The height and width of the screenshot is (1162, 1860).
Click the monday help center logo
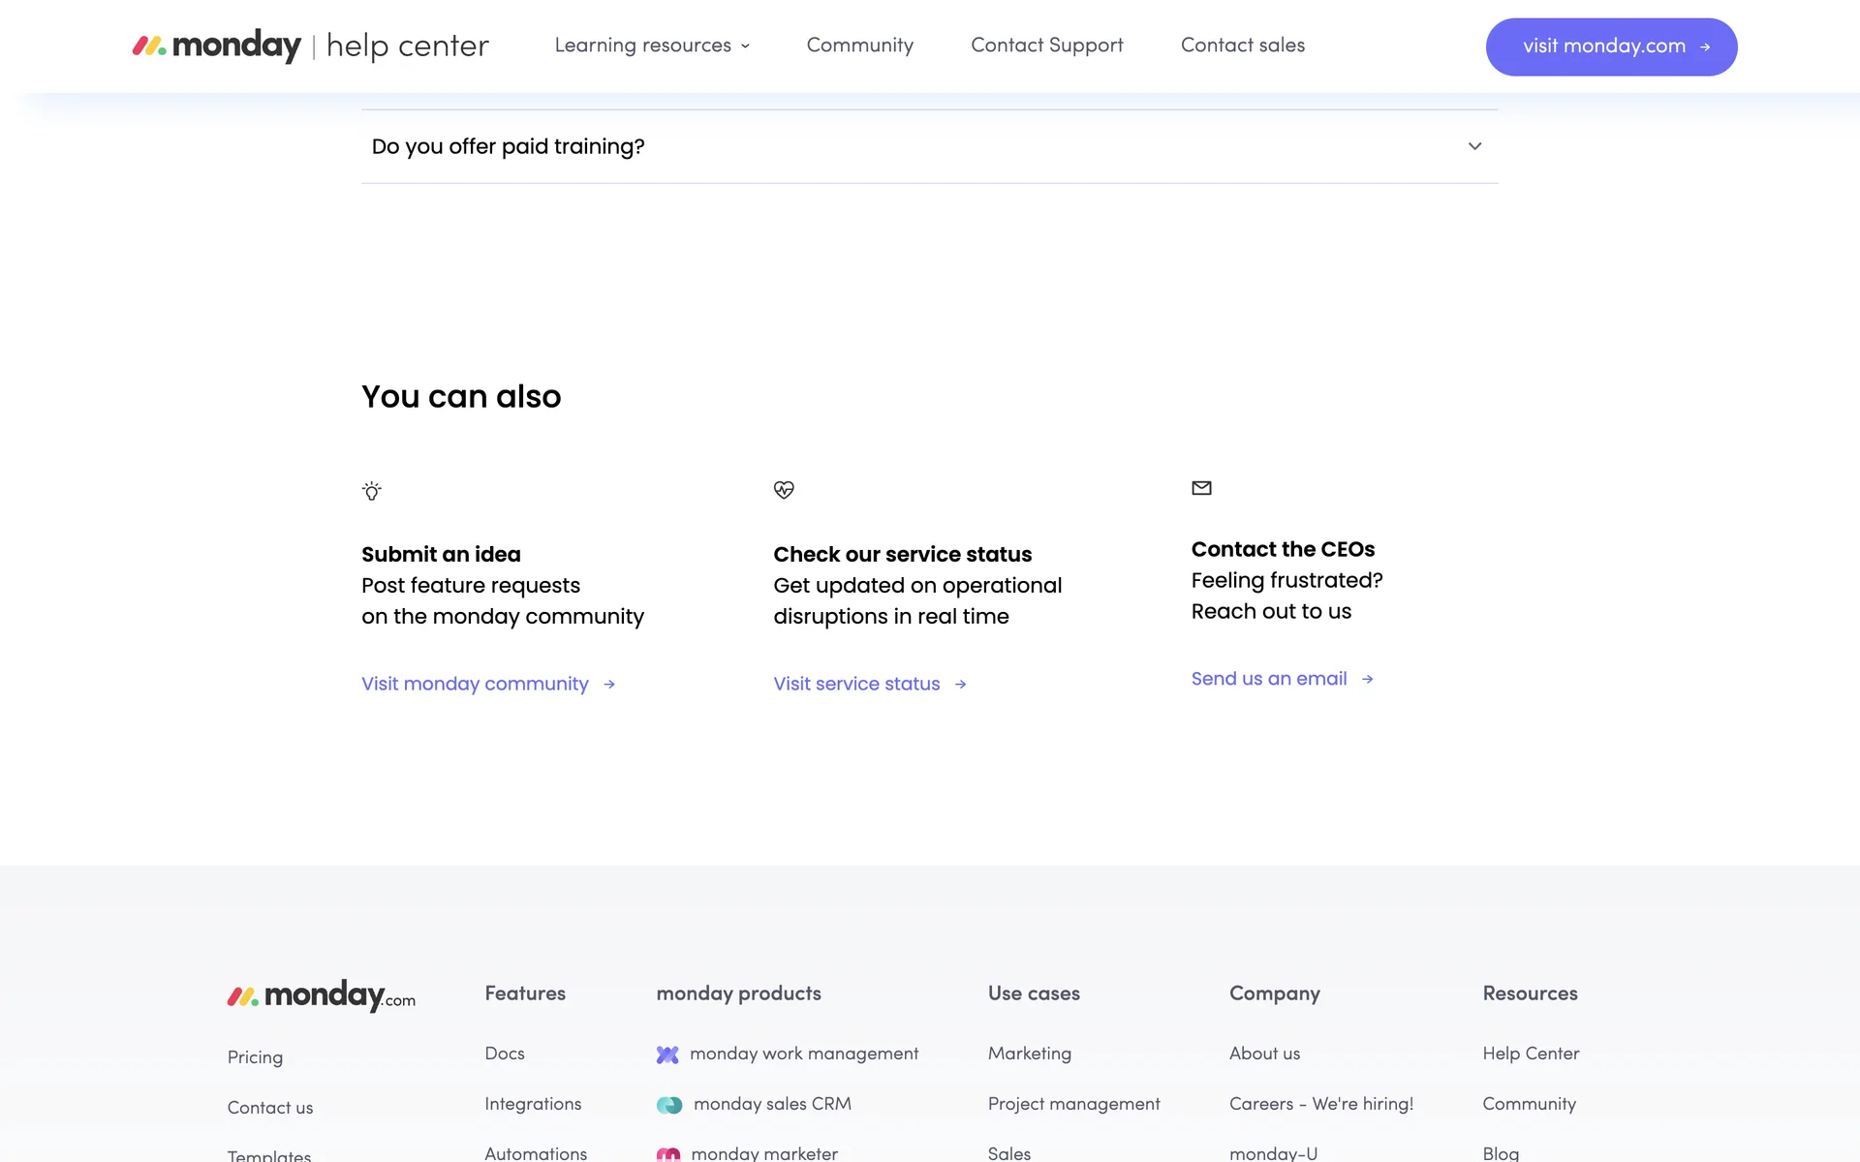click(x=310, y=46)
